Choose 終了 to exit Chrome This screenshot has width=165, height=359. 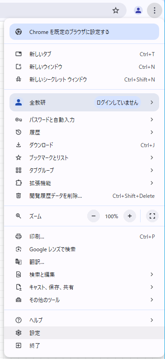coord(84,345)
